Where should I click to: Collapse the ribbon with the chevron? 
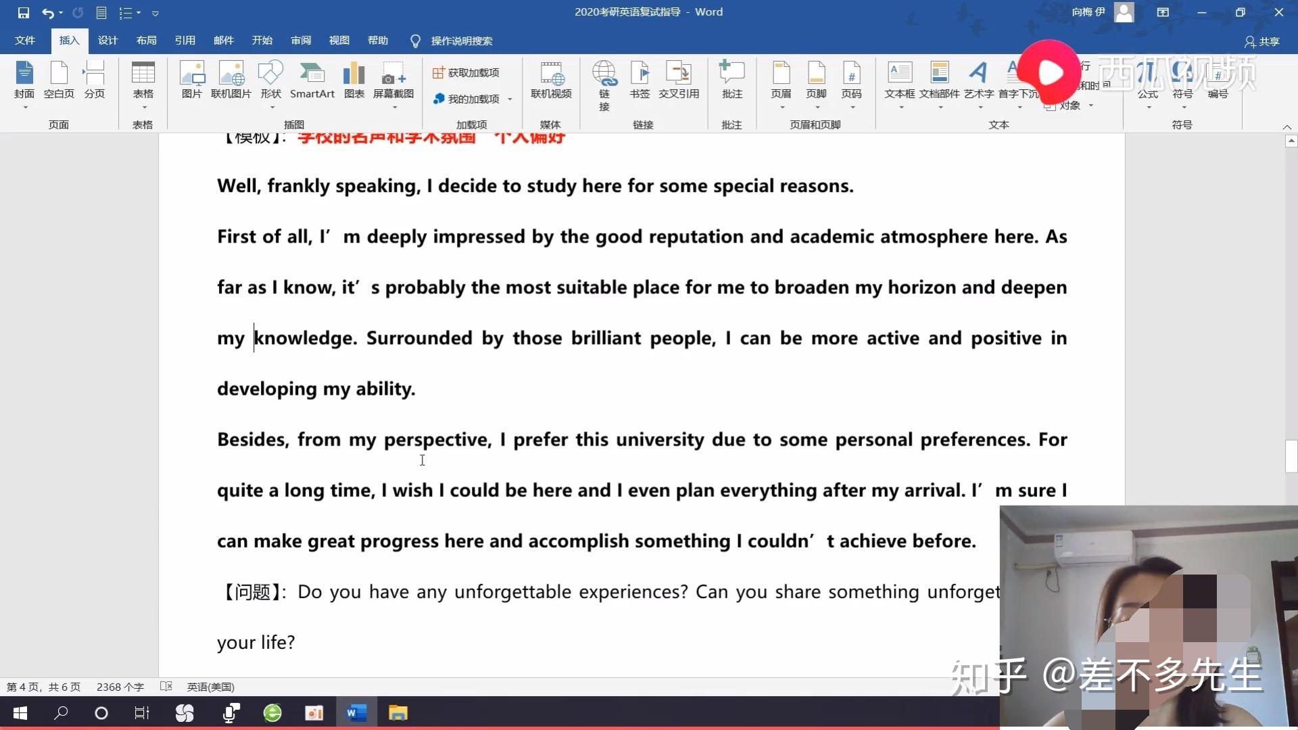(x=1287, y=127)
